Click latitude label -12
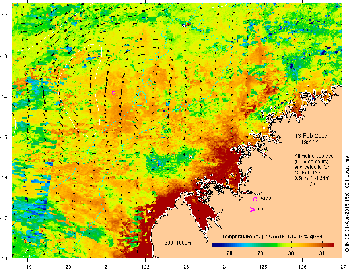Viewport: 350px width, 270px height. point(4,15)
